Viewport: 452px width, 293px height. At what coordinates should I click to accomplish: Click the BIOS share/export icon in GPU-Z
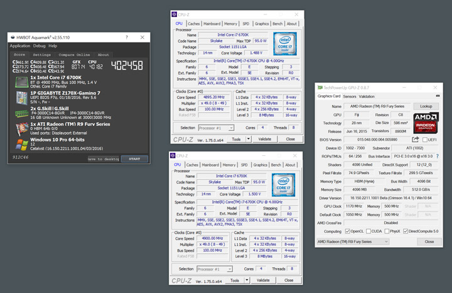tap(415, 140)
